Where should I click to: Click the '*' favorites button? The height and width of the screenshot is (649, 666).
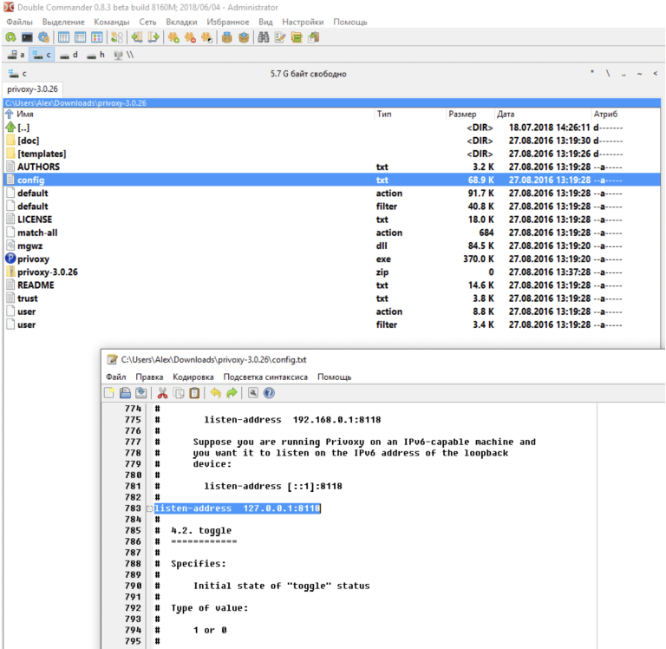(x=592, y=73)
